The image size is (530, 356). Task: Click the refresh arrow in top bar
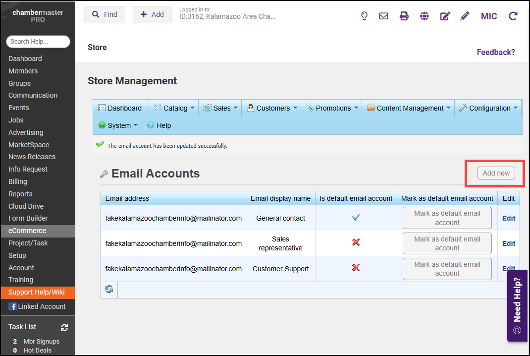click(513, 16)
